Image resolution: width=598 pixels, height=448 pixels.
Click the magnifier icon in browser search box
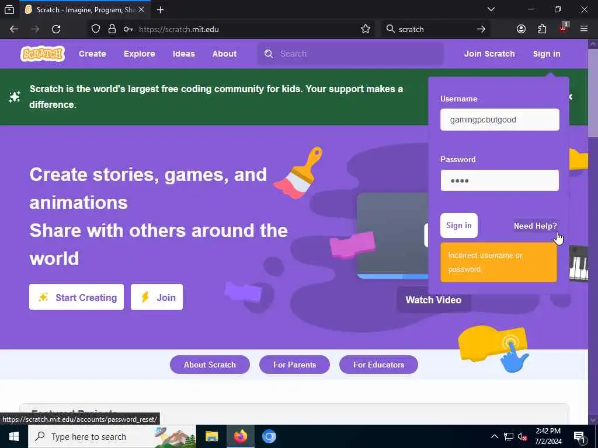[x=390, y=29]
